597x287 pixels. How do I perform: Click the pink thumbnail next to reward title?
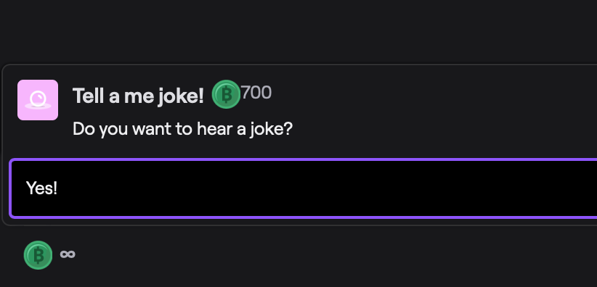click(38, 100)
